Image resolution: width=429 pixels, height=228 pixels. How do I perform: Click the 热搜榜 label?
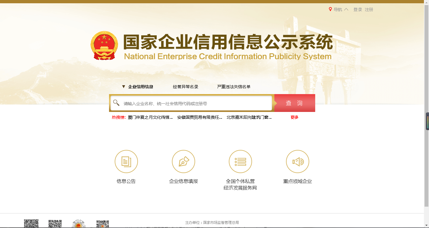click(118, 117)
